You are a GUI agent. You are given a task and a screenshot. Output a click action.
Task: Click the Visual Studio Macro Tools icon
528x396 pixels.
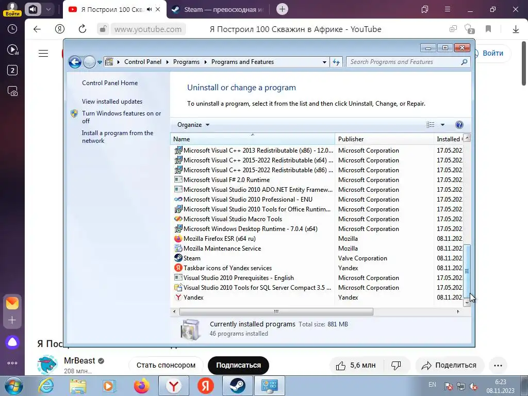178,219
